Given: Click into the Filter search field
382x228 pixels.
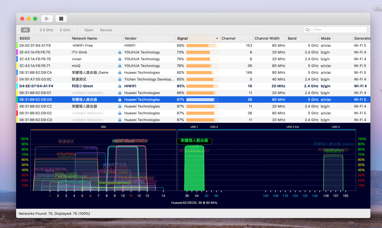Looking at the screenshot, I should [338, 30].
